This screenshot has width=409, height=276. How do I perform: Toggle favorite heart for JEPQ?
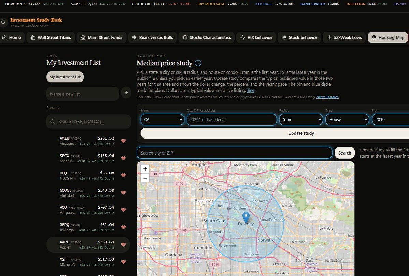123,227
